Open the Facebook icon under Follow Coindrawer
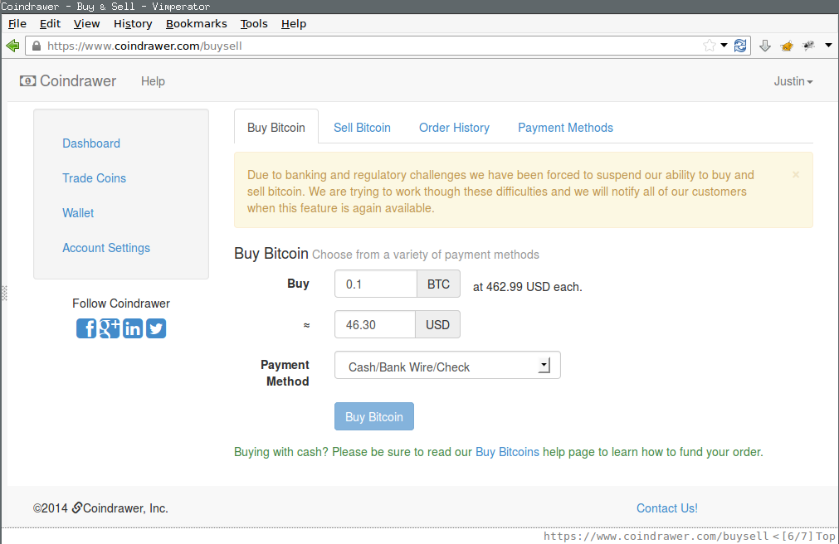The height and width of the screenshot is (544, 839). pos(86,328)
